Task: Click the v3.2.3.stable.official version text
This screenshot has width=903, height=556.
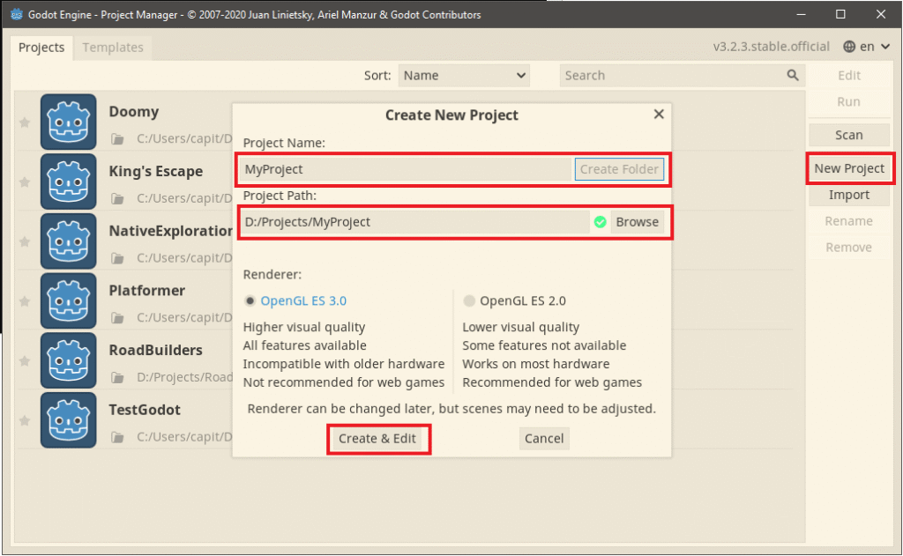Action: pos(771,47)
